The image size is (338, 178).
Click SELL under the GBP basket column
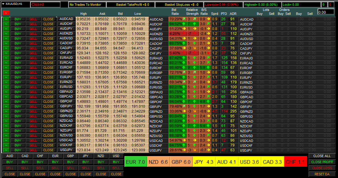pos(71,168)
